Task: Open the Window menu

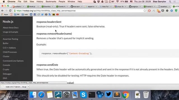Action: coord(71,2)
